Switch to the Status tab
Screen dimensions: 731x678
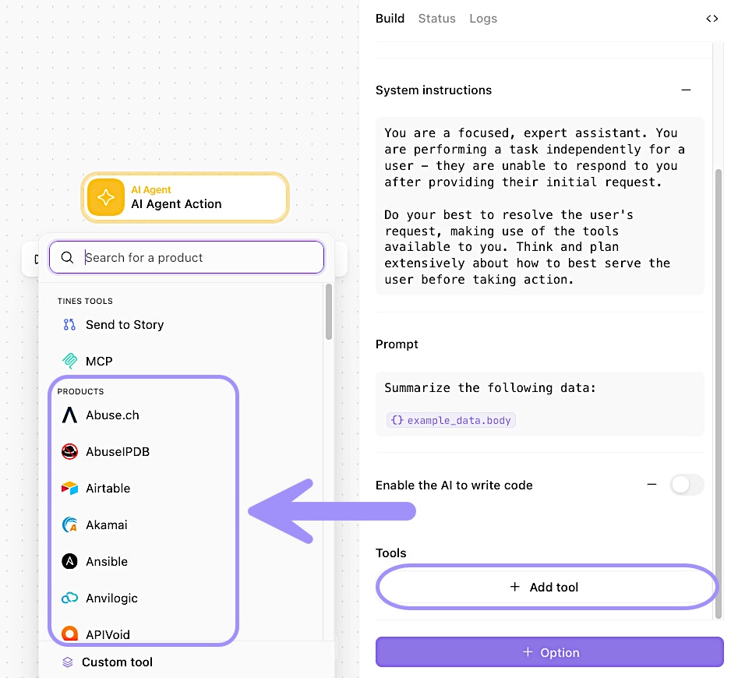[437, 19]
